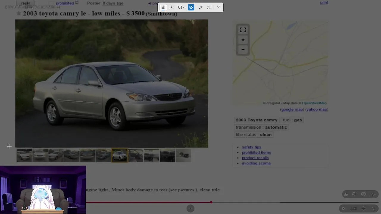381x214 pixels.
Task: Click the '2003 Toyota camry' attribute tag
Action: 257,120
